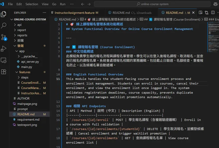Expand the reports folder

[x=22, y=35]
